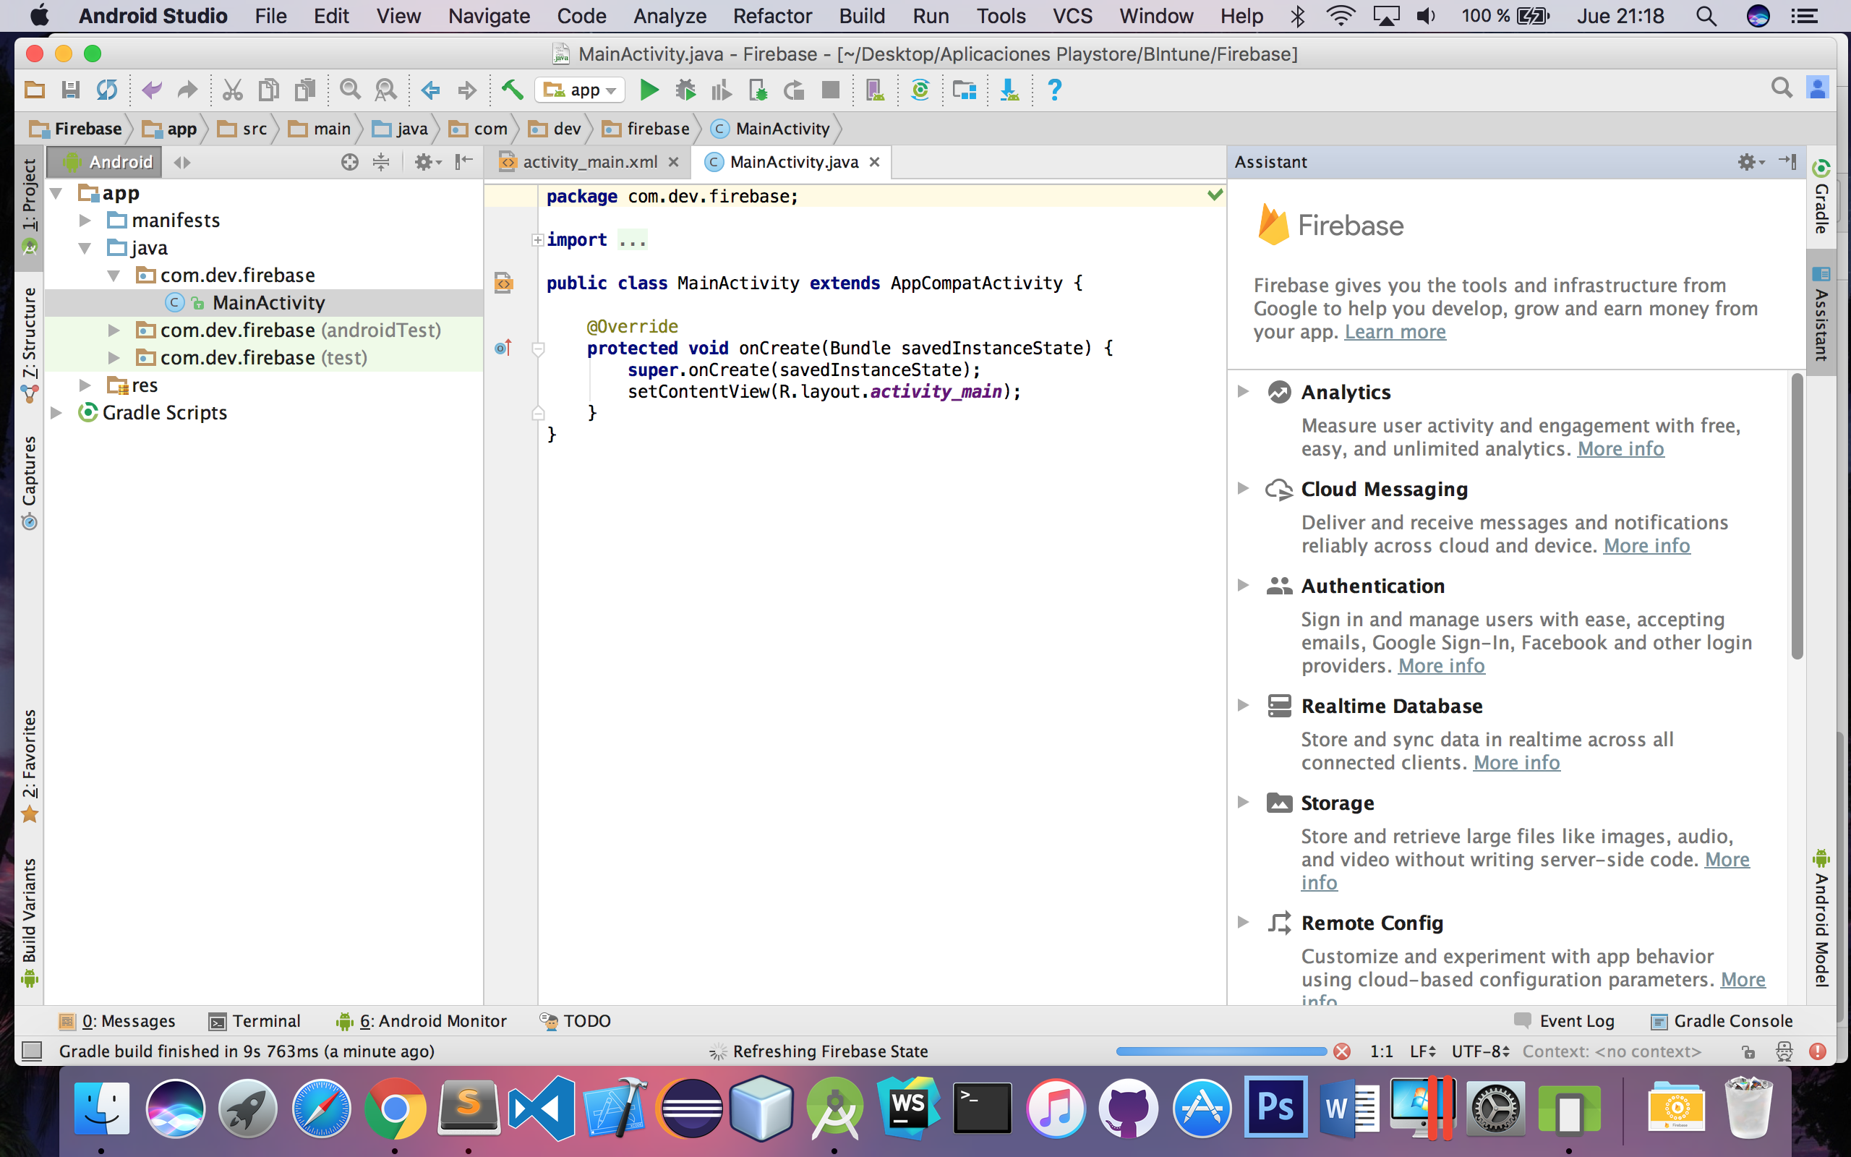Click the Debug app bug icon
The width and height of the screenshot is (1851, 1157).
[685, 90]
